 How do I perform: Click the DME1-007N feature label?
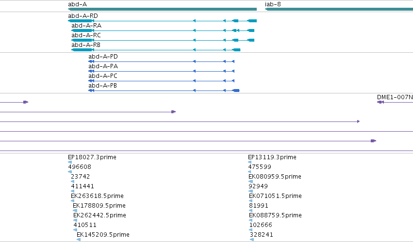coord(395,97)
